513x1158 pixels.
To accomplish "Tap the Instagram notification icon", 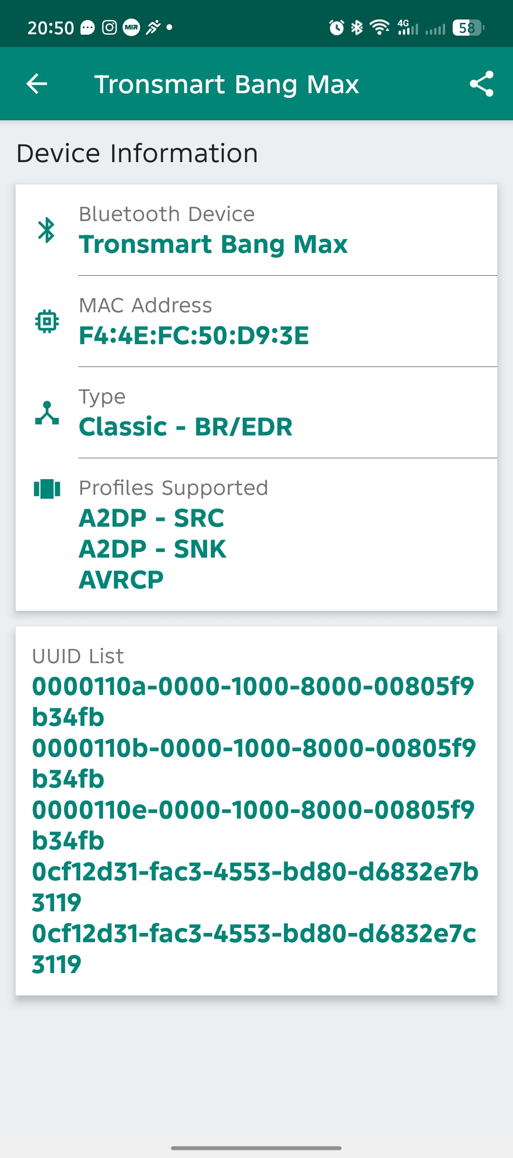I will [x=109, y=28].
